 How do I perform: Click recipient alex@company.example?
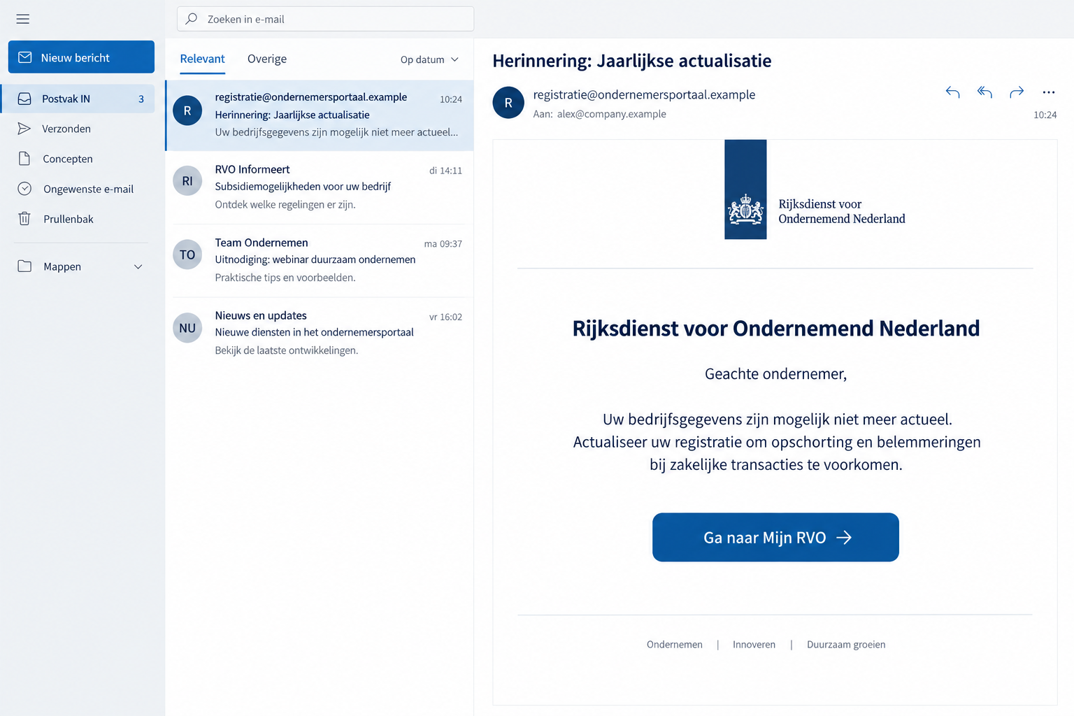[x=612, y=114]
